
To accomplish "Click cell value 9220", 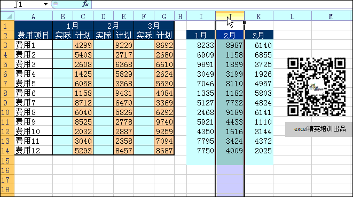I will click(x=123, y=45).
